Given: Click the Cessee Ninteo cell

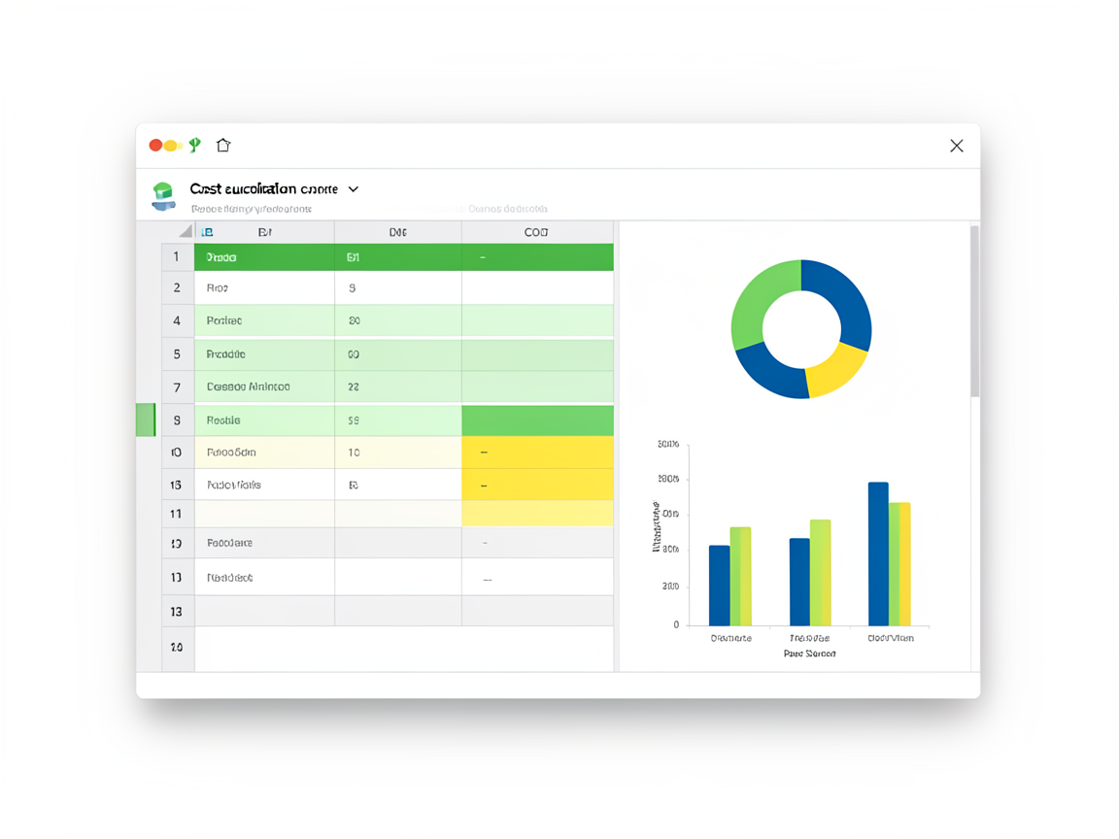Looking at the screenshot, I should pos(264,386).
